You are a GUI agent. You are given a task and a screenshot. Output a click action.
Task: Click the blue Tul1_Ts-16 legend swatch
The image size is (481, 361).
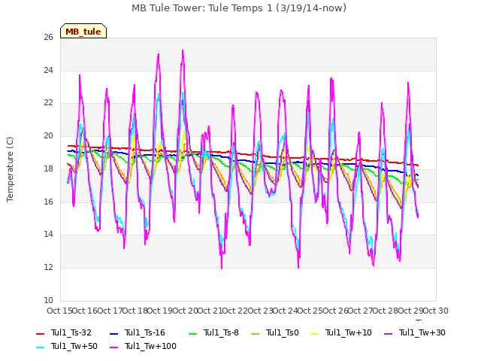(113, 333)
